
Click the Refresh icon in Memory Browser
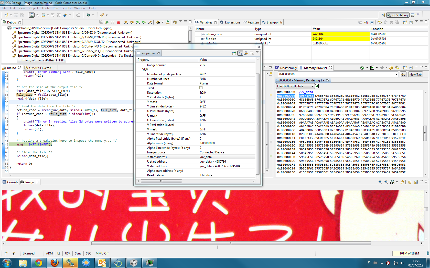[x=397, y=68]
